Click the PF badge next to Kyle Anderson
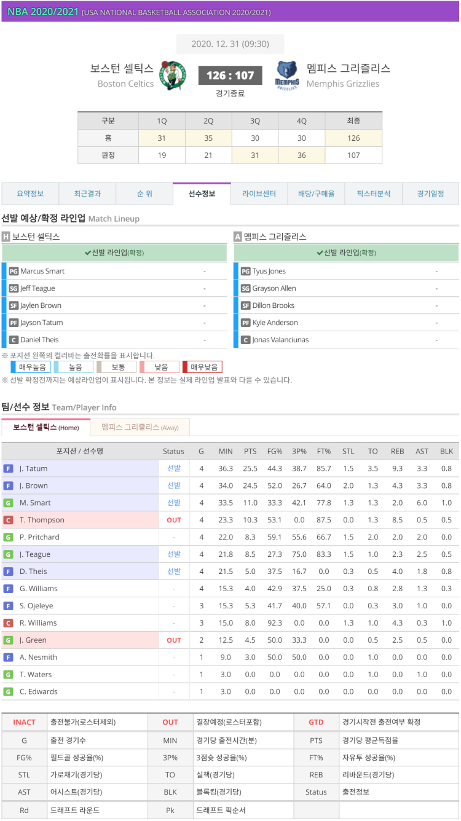Image resolution: width=461 pixels, height=821 pixels. click(x=246, y=323)
